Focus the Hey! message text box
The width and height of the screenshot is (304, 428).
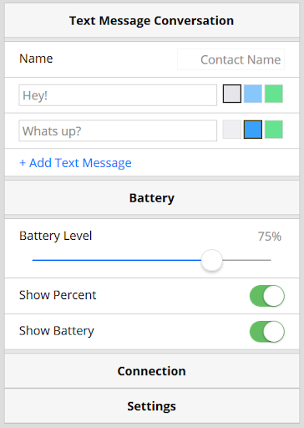click(x=118, y=95)
